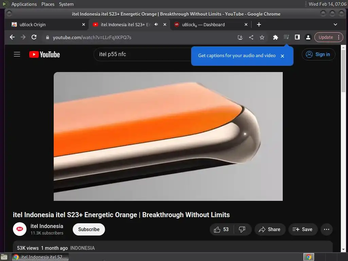The width and height of the screenshot is (348, 261).
Task: Open the Places menu
Action: point(48,4)
